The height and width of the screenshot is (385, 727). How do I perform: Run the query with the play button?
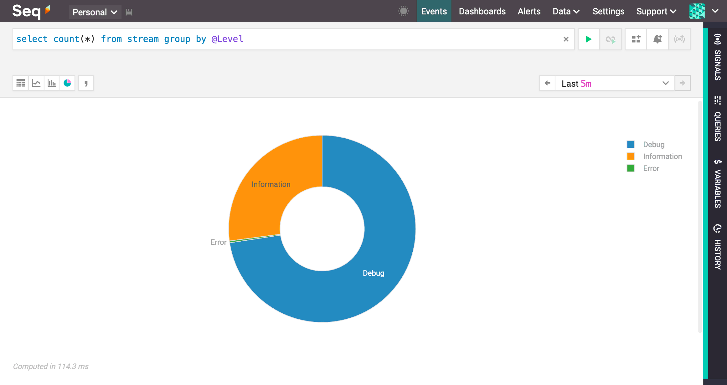(589, 39)
